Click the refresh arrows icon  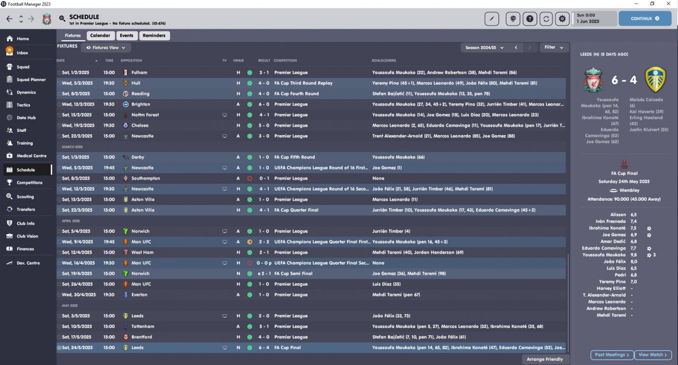tap(546, 19)
